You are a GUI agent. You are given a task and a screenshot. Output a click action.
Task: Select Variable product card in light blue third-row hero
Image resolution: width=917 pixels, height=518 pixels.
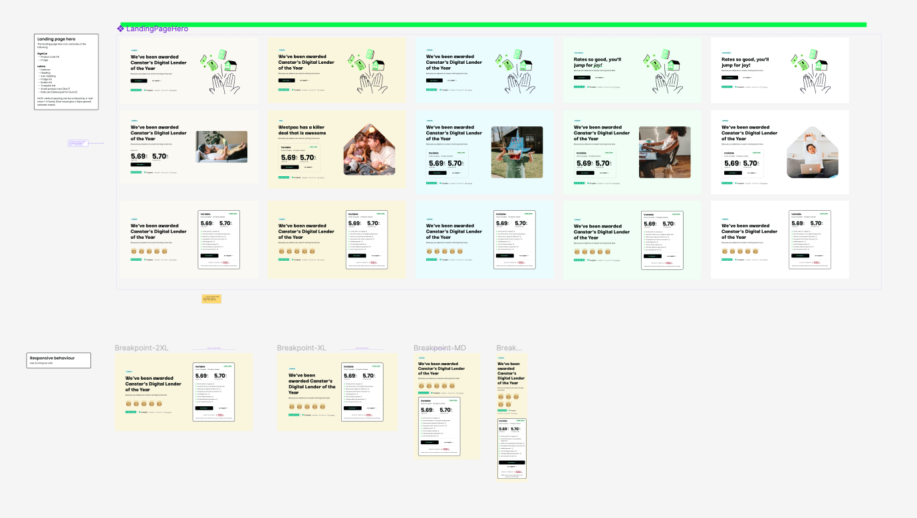[x=514, y=240]
